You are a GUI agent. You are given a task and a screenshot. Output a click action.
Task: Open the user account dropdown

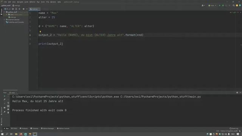tap(203, 5)
